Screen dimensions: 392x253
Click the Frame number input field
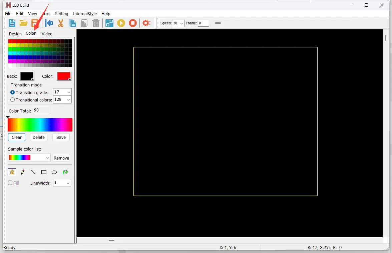coord(203,23)
